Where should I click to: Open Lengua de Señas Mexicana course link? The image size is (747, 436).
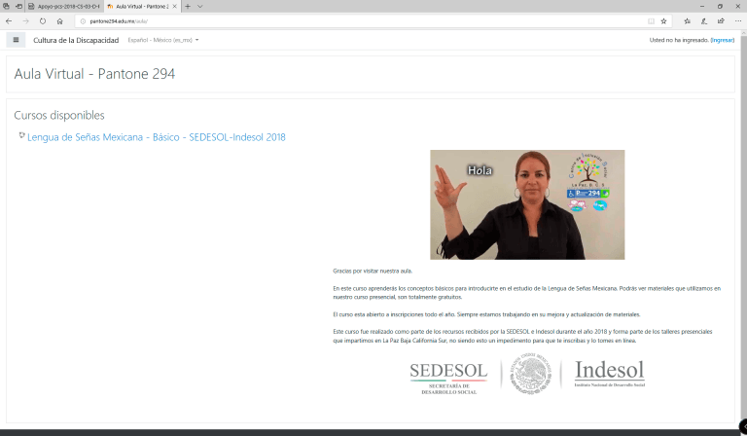point(156,137)
